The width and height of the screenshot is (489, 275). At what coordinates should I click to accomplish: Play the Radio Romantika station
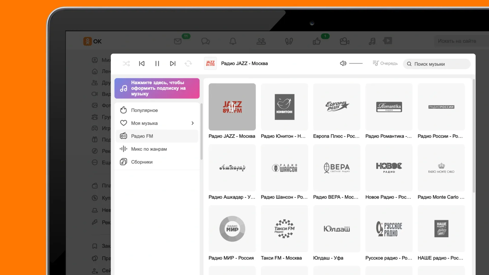click(x=389, y=107)
